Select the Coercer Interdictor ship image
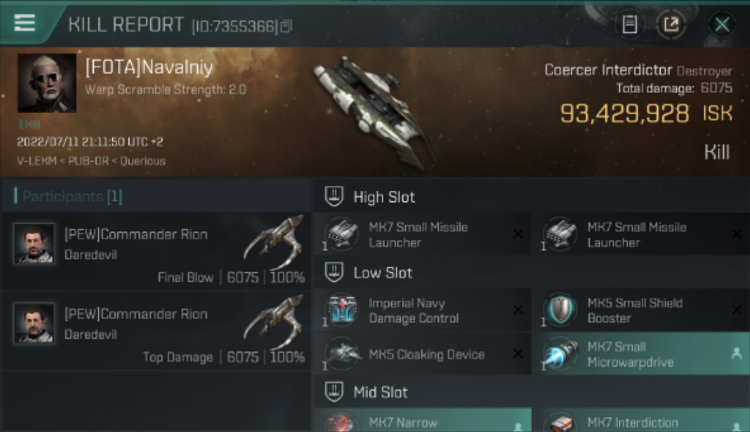Screen dimensions: 750x432 373,112
